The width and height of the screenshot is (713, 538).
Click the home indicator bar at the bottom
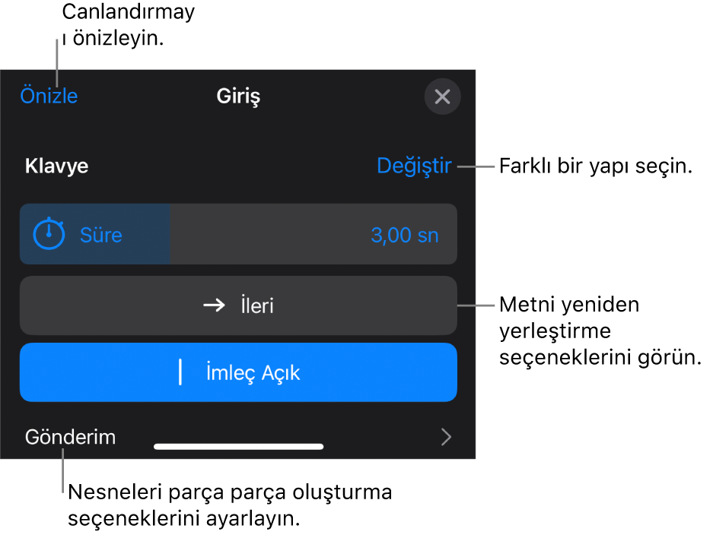(239, 447)
